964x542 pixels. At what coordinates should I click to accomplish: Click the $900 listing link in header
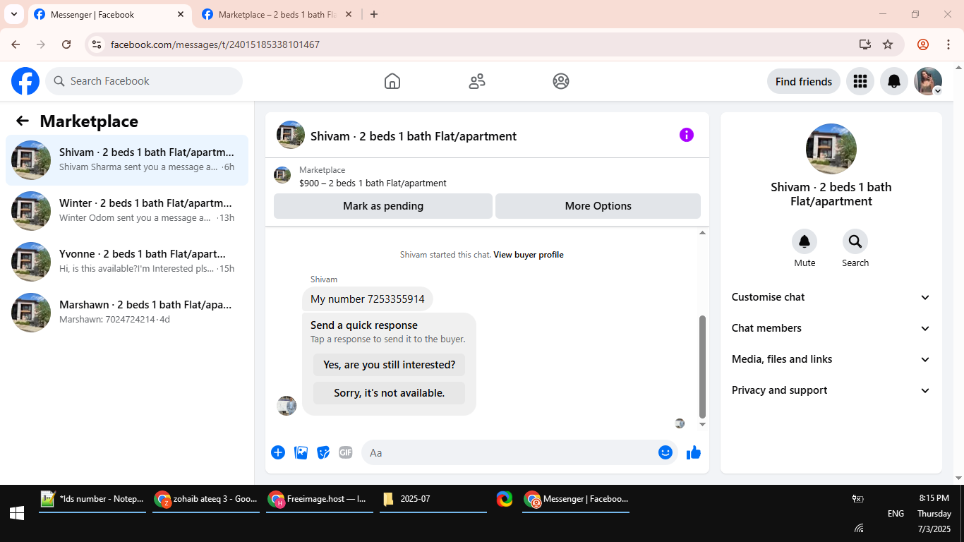(373, 183)
